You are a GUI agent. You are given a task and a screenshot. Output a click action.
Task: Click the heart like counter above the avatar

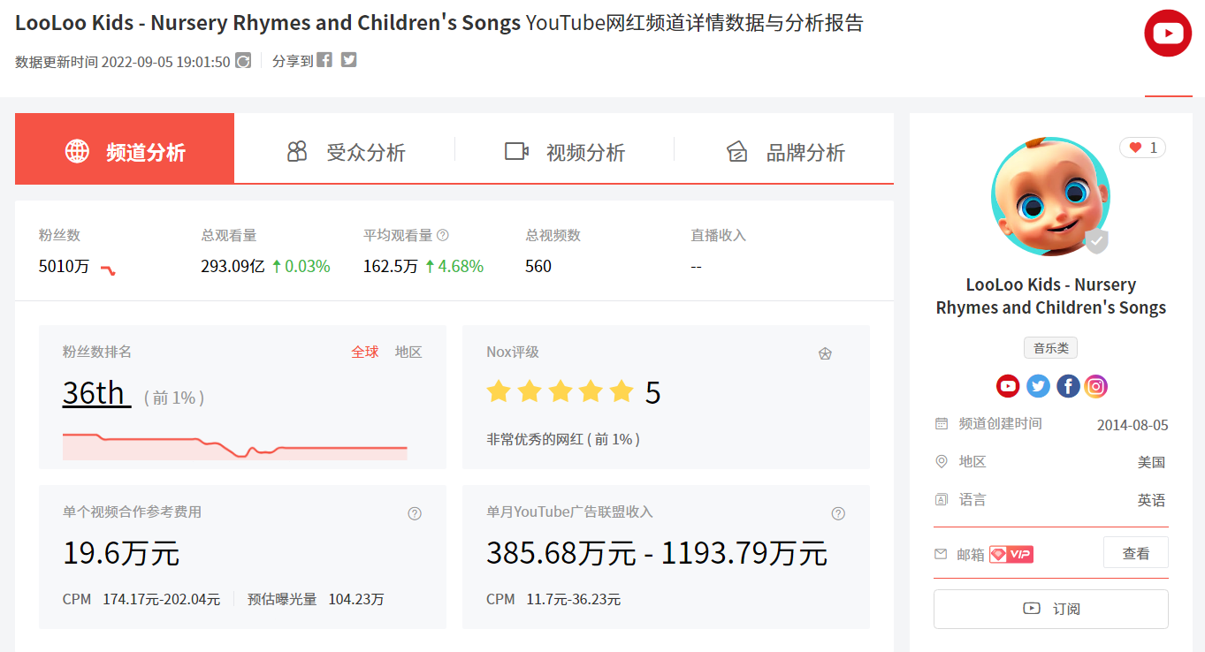(1142, 148)
